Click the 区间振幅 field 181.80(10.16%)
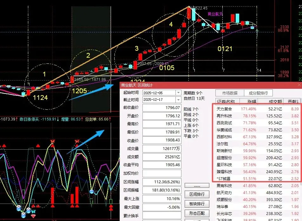The height and width of the screenshot is (221, 302). (162, 190)
